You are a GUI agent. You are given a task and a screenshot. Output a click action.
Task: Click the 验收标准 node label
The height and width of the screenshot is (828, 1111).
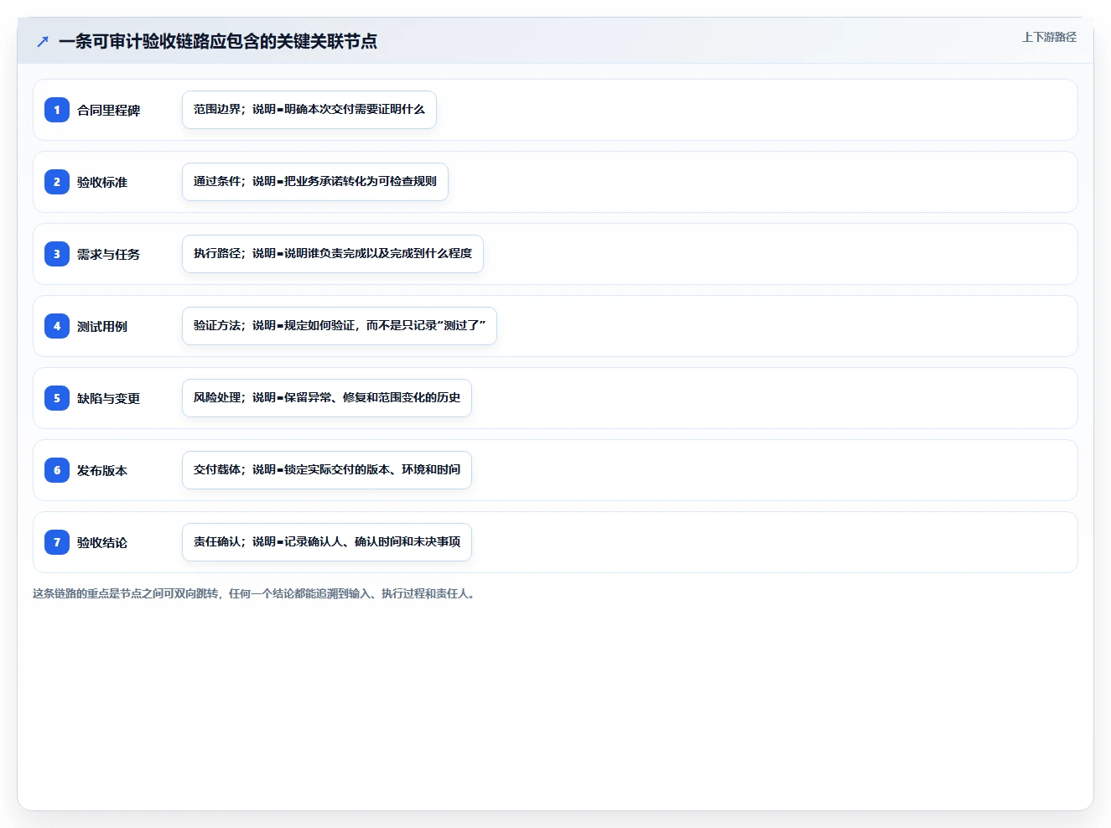(102, 182)
